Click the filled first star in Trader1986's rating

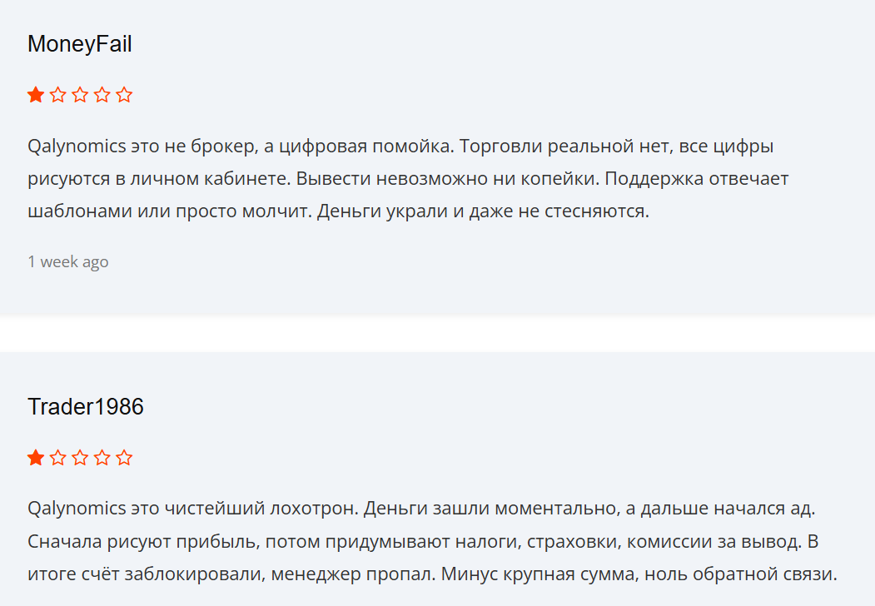[36, 458]
